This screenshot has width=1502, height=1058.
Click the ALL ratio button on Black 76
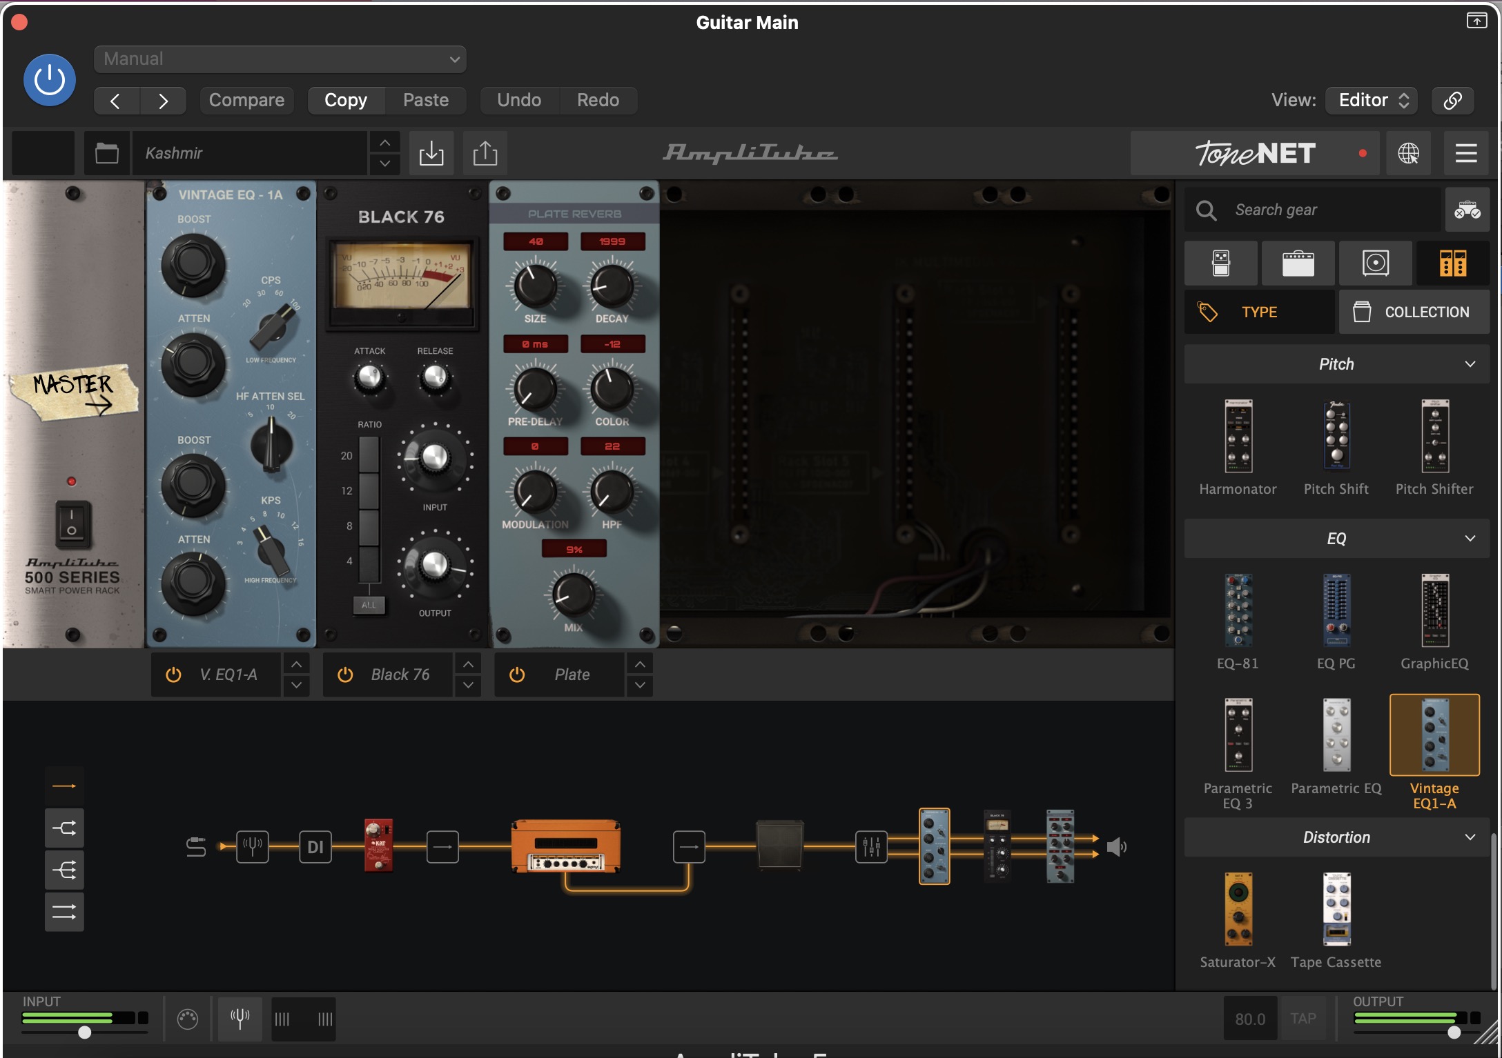pyautogui.click(x=369, y=605)
